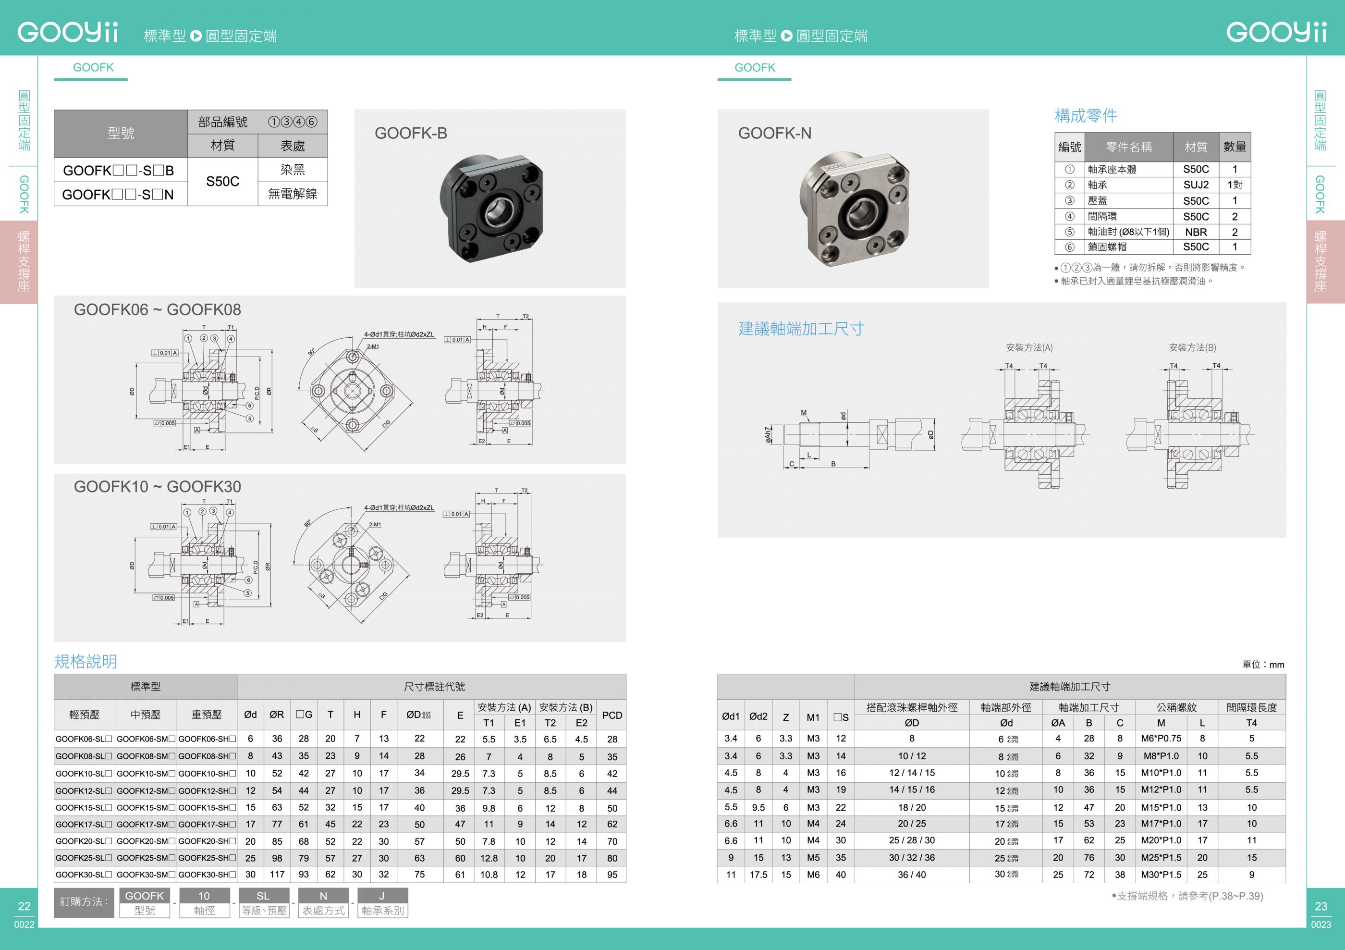The width and height of the screenshot is (1345, 950).
Task: Click the 36 / 40 ball screw cell
Action: pos(912,875)
